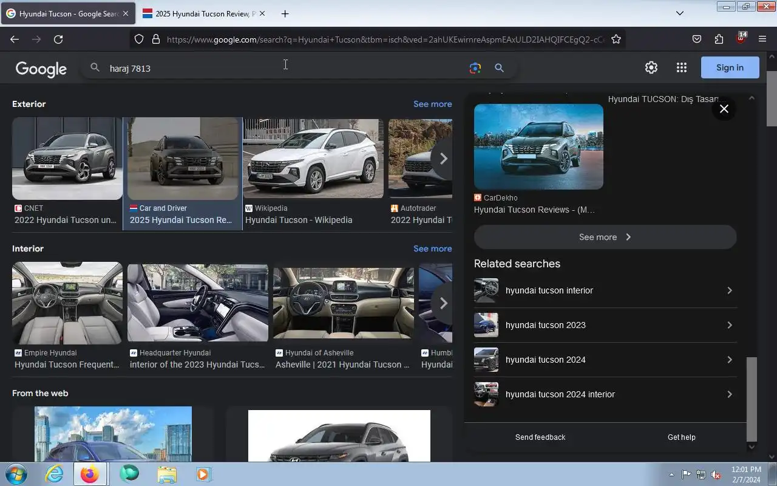Click the See more button in panel
Viewport: 777px width, 486px height.
tap(605, 237)
